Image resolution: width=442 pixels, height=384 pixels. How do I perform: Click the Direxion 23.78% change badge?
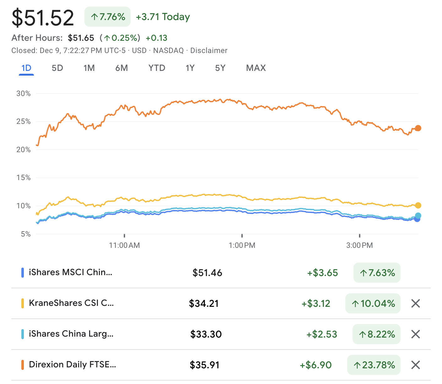[374, 365]
